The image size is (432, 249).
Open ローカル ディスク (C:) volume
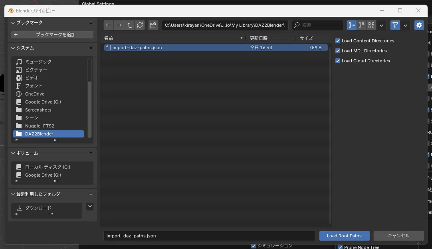tap(52, 167)
